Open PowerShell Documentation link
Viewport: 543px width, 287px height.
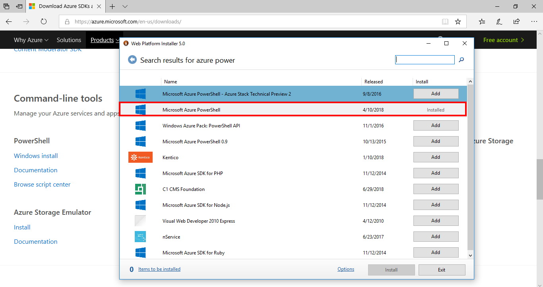click(36, 170)
